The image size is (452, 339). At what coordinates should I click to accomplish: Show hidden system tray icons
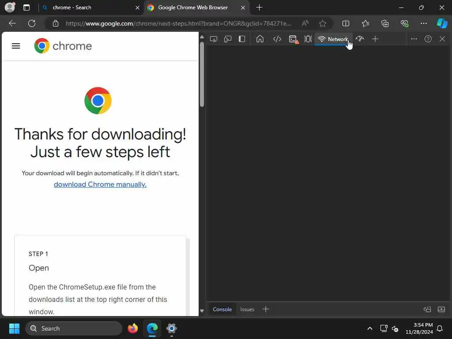[370, 328]
